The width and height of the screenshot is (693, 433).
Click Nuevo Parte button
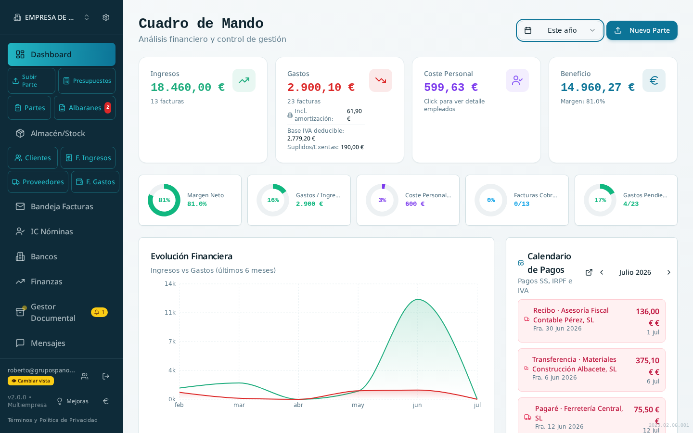[x=642, y=30]
